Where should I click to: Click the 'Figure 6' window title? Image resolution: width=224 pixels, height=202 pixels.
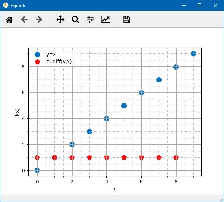coord(18,6)
